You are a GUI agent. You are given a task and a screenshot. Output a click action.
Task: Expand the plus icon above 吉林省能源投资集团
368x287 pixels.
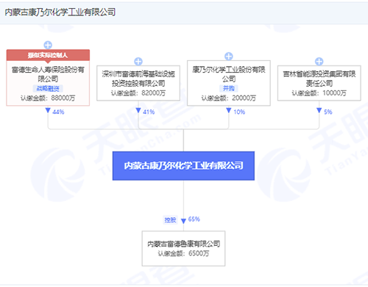point(319,62)
